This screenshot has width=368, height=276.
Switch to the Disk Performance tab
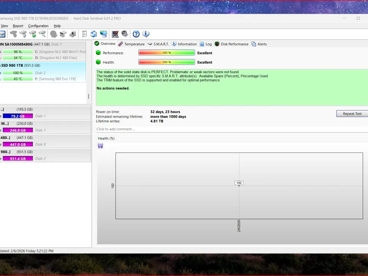click(232, 44)
